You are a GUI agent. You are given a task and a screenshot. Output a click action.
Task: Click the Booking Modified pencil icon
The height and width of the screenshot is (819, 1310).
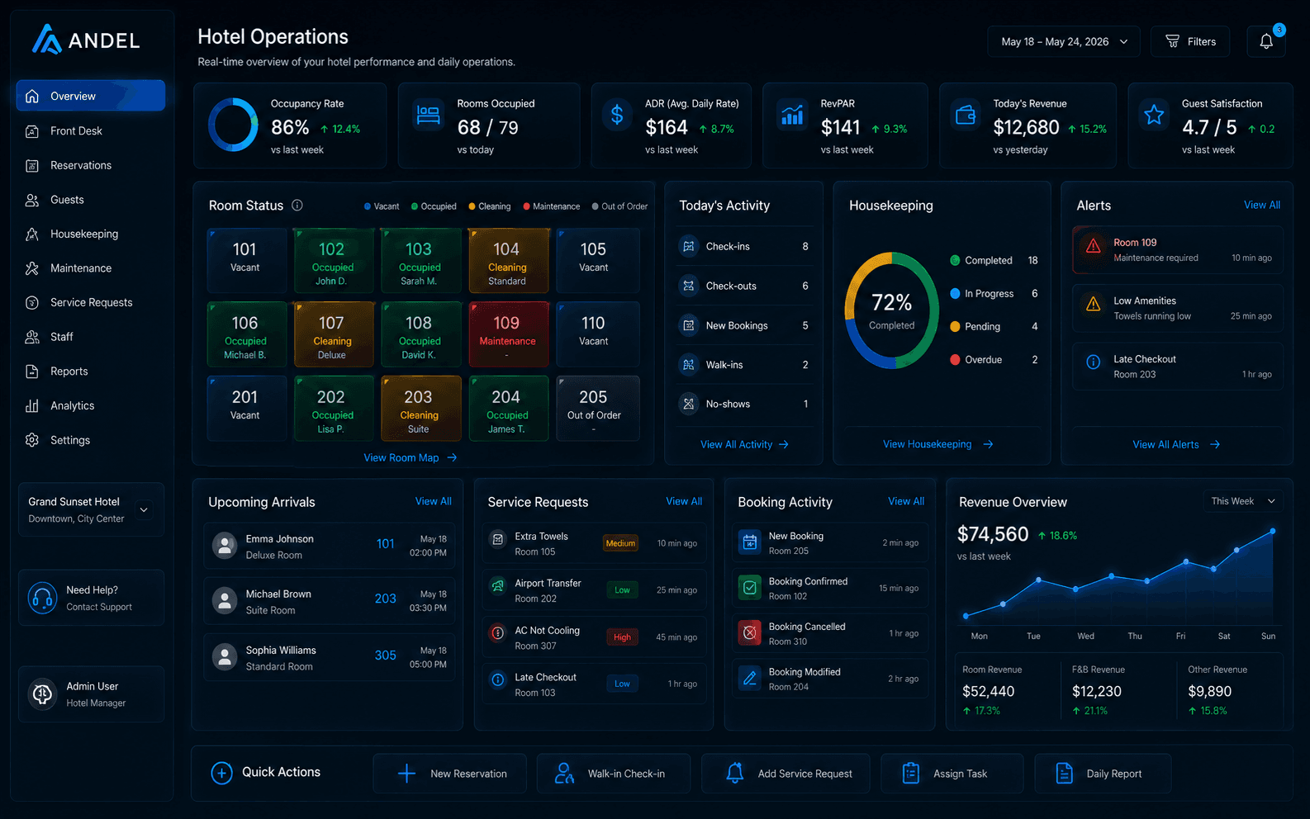pyautogui.click(x=750, y=678)
